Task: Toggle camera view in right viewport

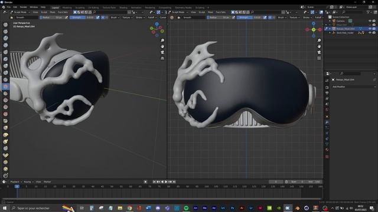Action: click(319, 52)
